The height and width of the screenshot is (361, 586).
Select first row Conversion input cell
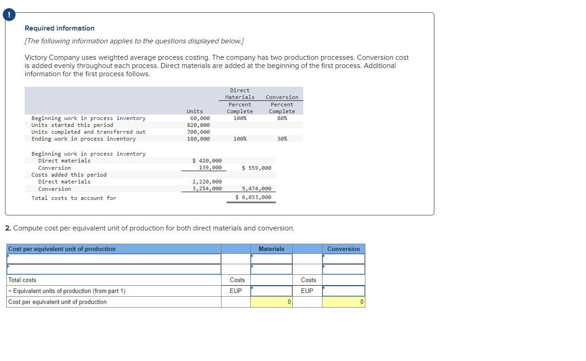click(x=343, y=259)
